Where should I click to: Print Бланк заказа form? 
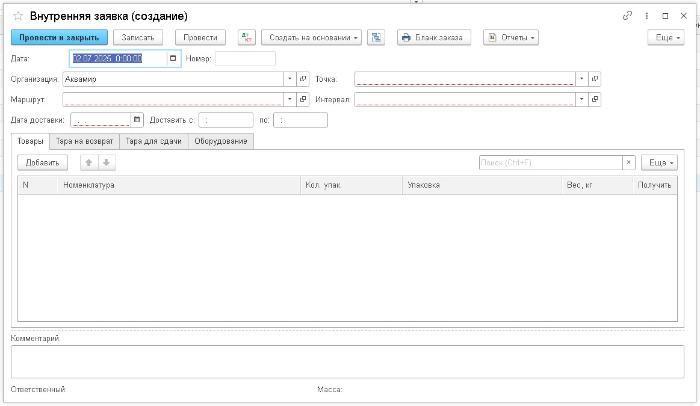click(x=434, y=37)
